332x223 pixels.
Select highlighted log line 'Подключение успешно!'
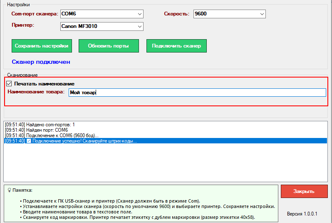[166, 141]
